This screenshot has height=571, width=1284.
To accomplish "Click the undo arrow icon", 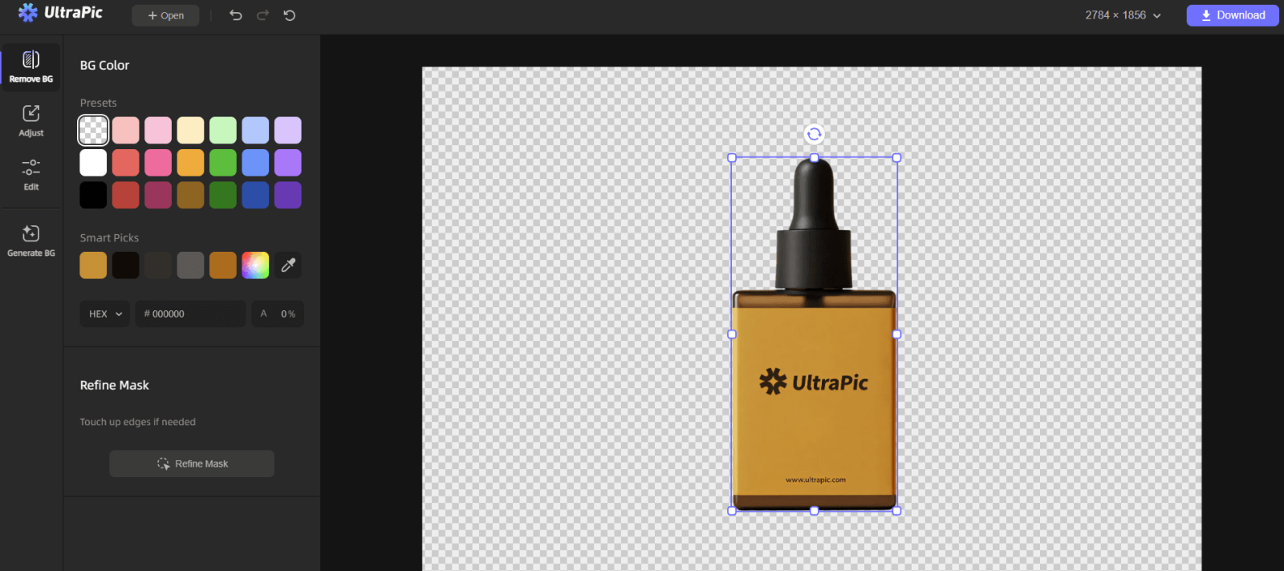I will [235, 15].
